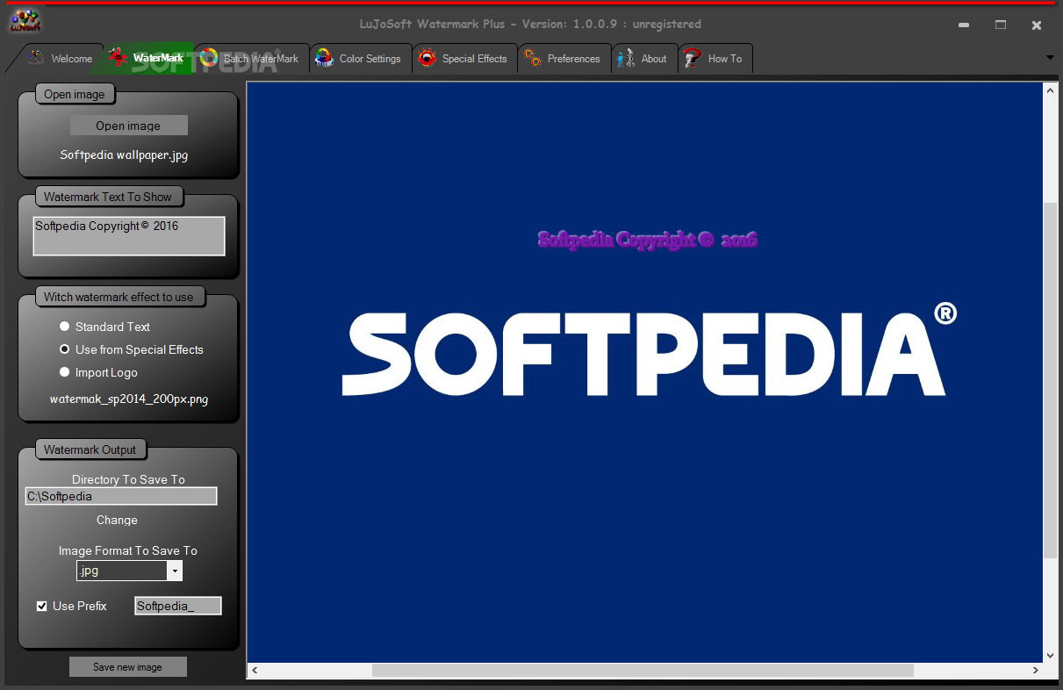Open the Batch WaterMark tab
Image resolution: width=1063 pixels, height=690 pixels.
point(252,59)
